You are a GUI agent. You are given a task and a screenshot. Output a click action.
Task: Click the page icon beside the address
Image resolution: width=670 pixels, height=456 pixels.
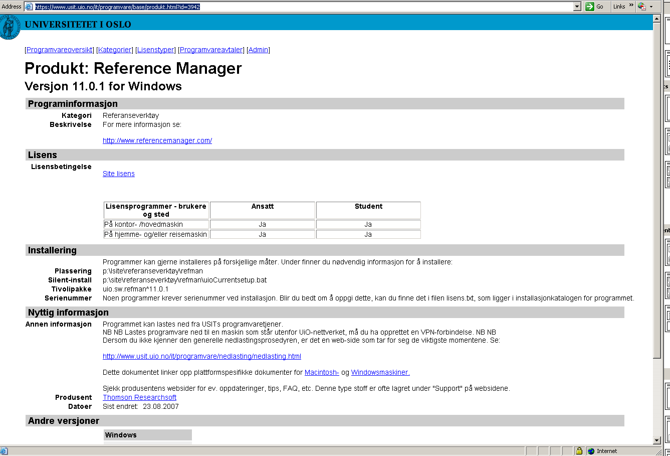[29, 7]
